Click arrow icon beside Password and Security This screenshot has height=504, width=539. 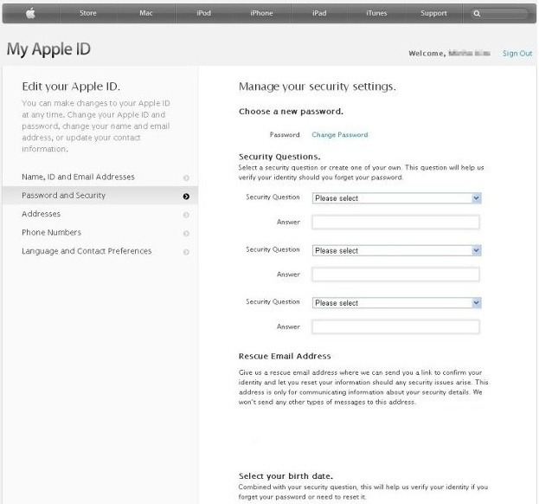pyautogui.click(x=186, y=197)
